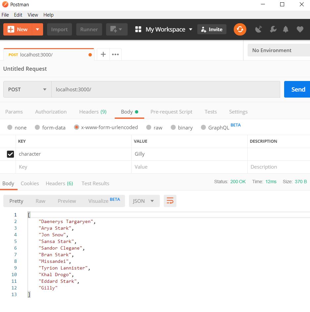Viewport: 310px width, 312px height.
Task: Switch to the request Body tab
Action: tap(129, 112)
